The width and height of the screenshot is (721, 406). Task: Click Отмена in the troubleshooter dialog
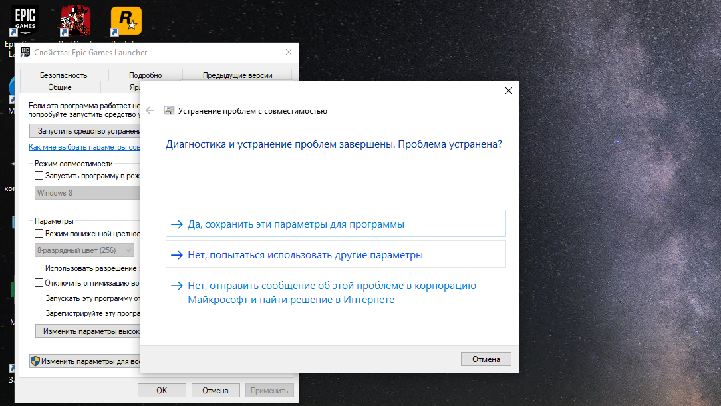pyautogui.click(x=486, y=359)
